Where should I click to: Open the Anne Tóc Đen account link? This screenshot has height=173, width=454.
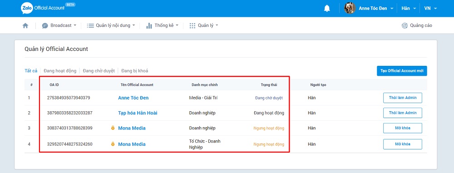(x=133, y=98)
